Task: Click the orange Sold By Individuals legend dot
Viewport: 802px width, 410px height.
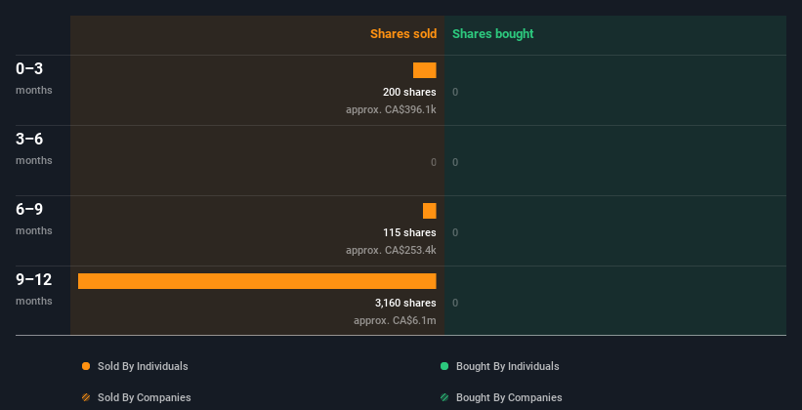Action: pyautogui.click(x=86, y=367)
